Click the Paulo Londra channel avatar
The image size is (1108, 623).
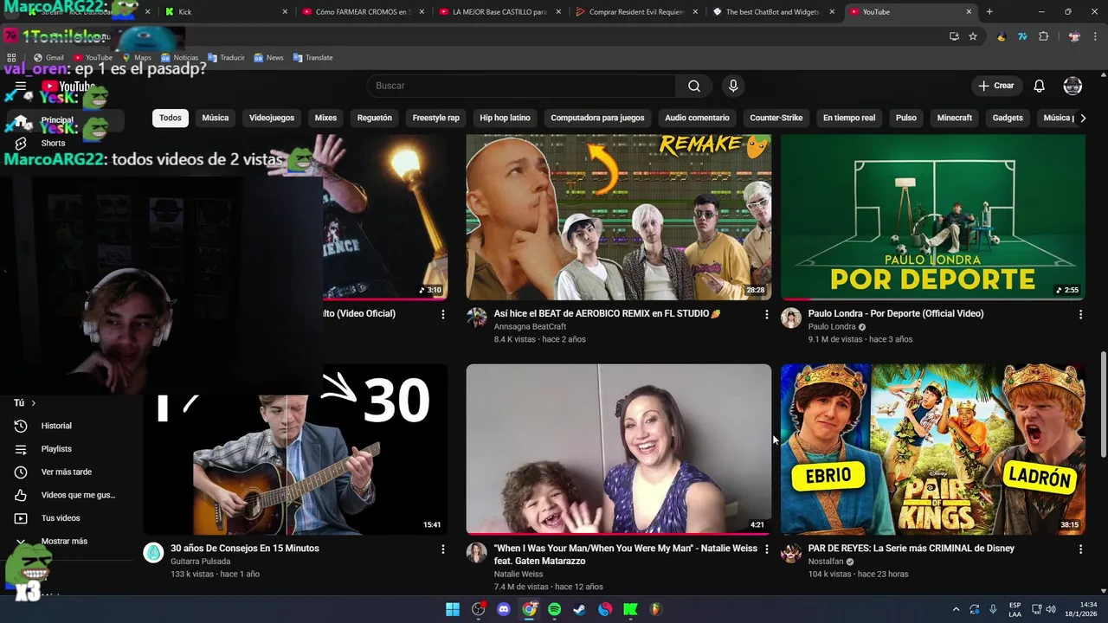[x=791, y=318]
